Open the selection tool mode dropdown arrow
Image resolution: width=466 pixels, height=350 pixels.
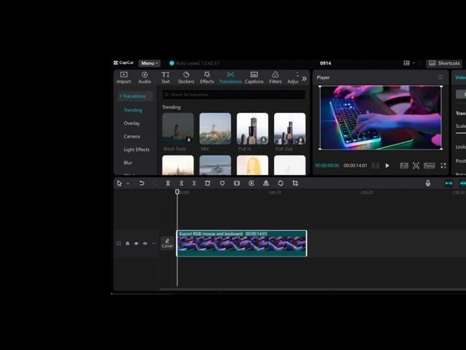point(128,184)
